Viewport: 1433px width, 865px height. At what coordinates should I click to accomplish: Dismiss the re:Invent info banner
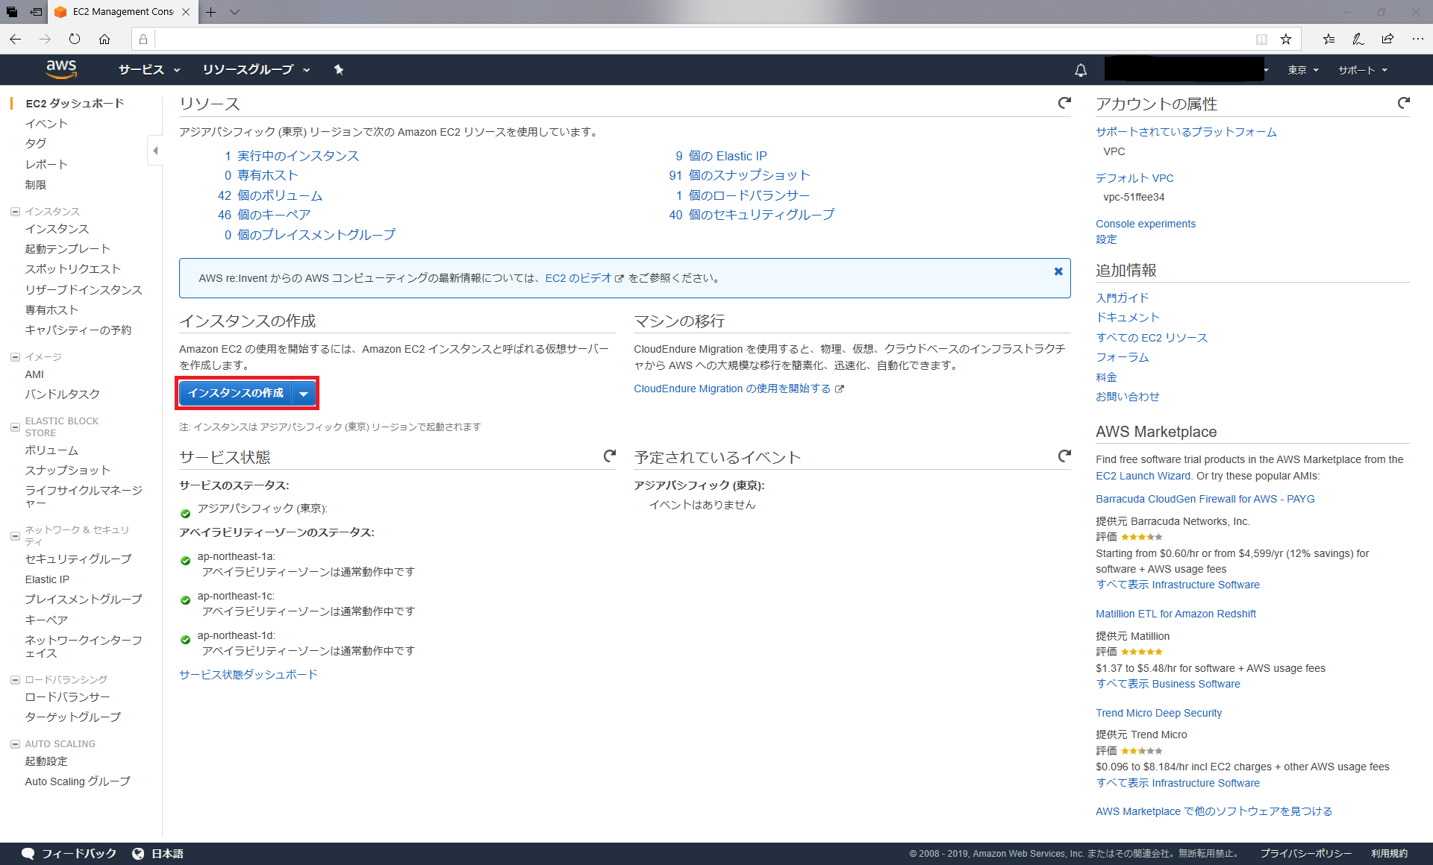[x=1058, y=271]
